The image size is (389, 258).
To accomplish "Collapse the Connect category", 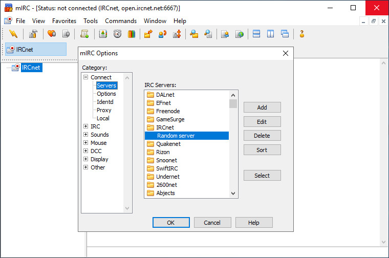I will [85, 77].
